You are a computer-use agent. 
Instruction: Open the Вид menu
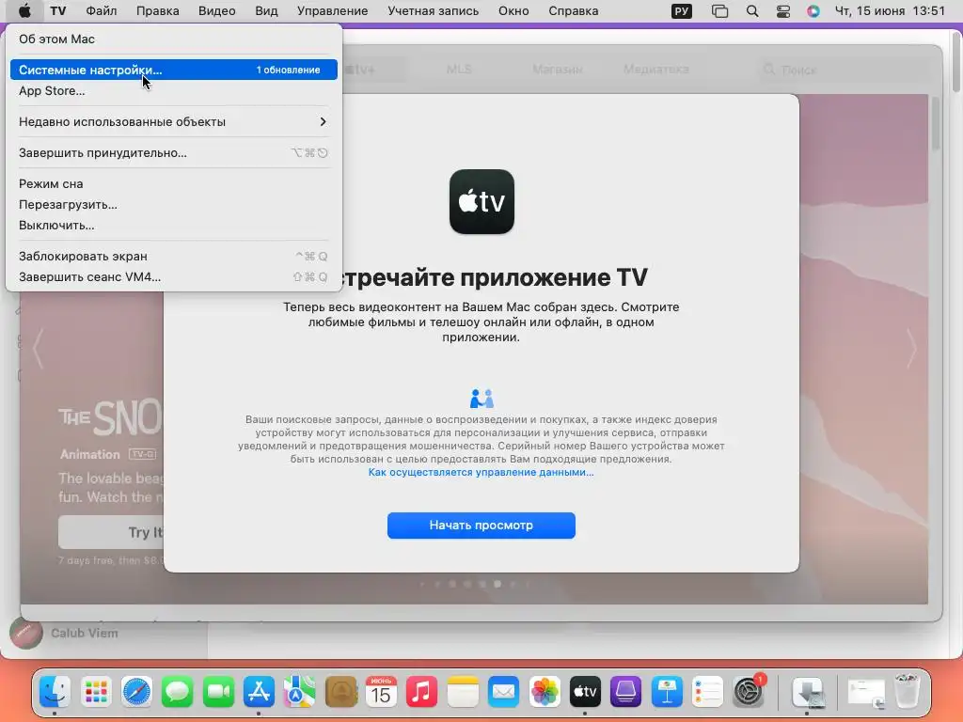pyautogui.click(x=266, y=11)
